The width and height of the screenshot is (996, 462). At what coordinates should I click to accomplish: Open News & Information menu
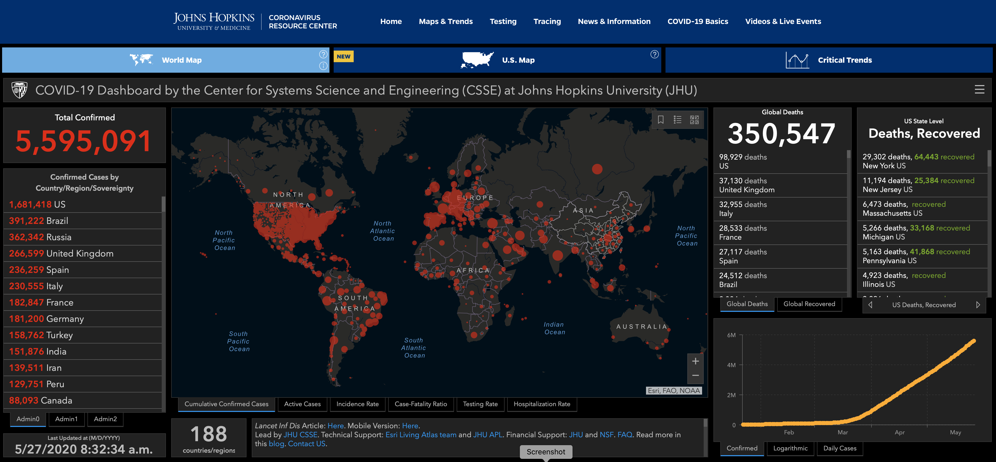tap(614, 21)
